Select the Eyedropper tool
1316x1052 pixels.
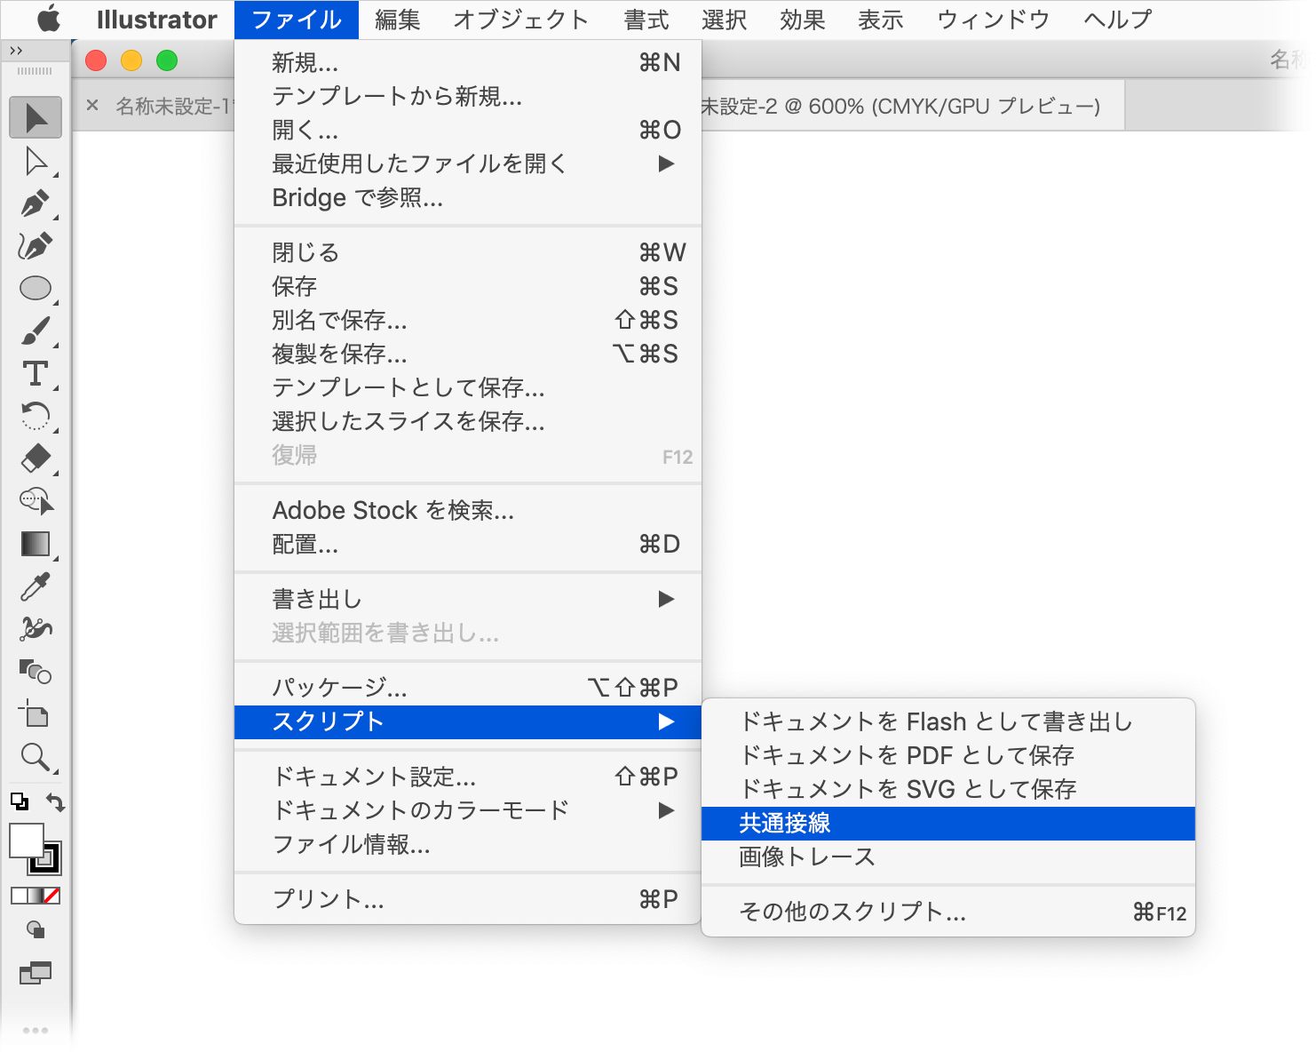pyautogui.click(x=36, y=586)
